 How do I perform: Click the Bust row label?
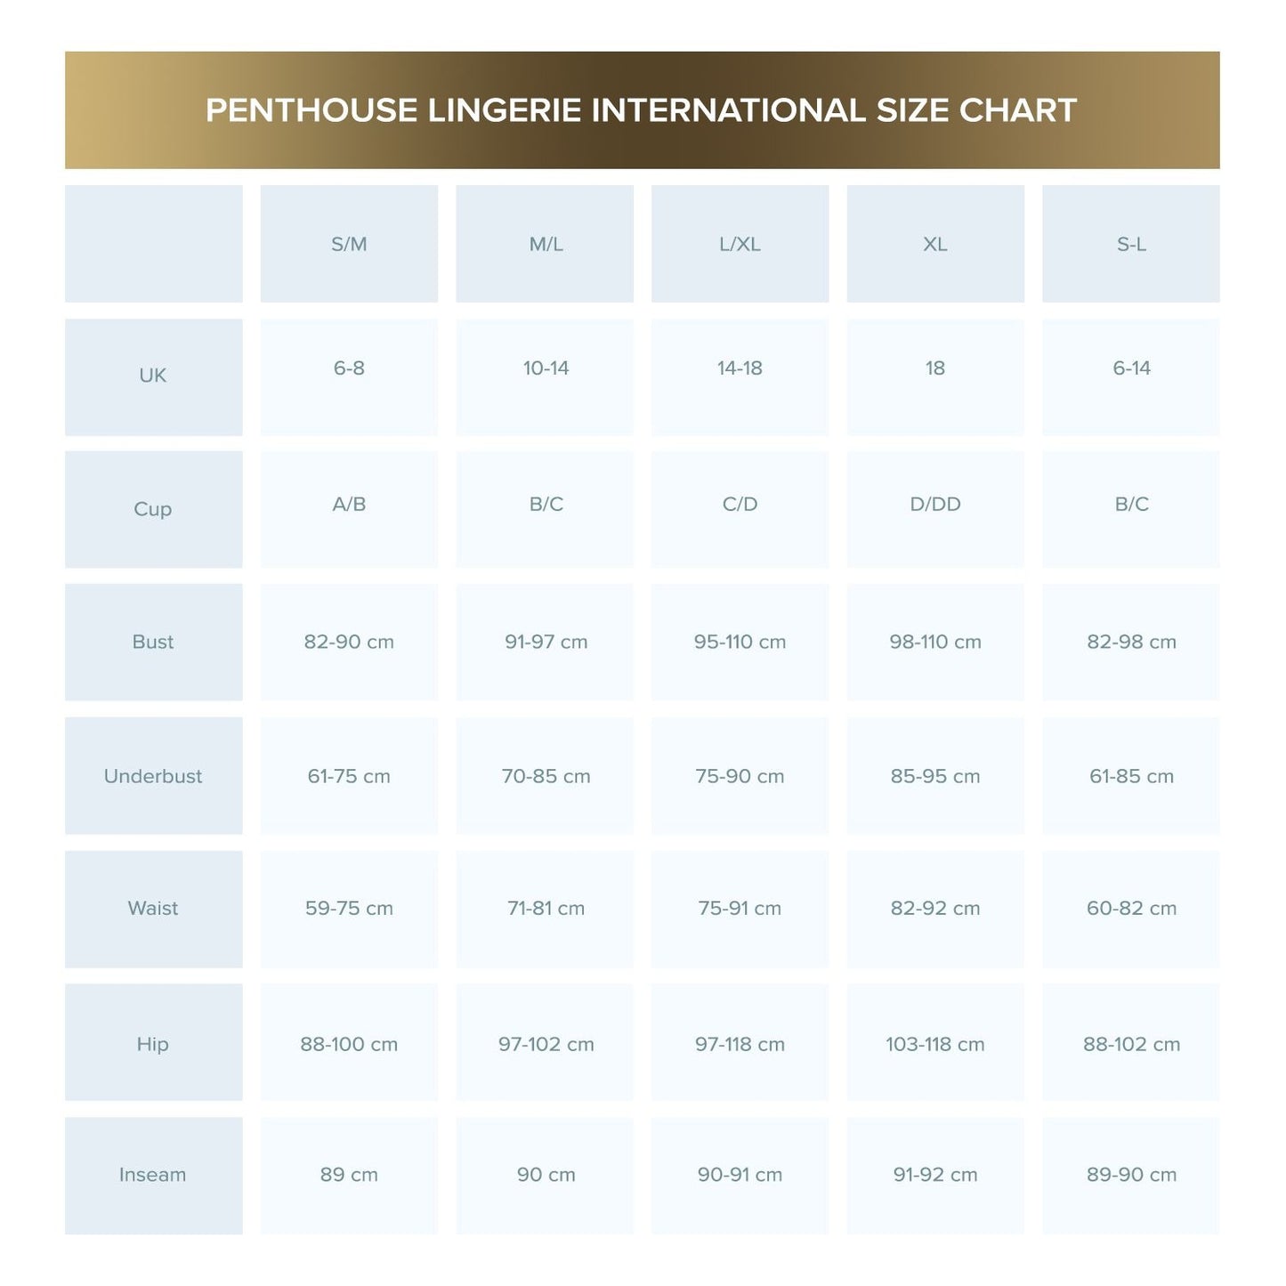[x=153, y=642]
